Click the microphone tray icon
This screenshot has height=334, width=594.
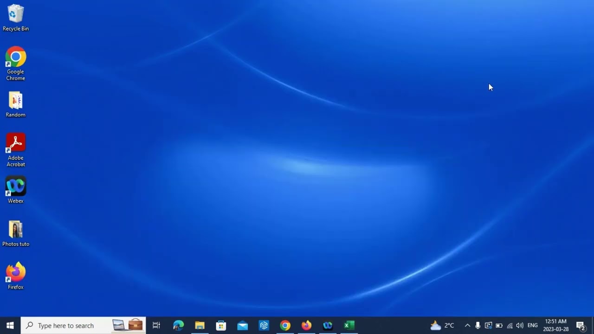tap(478, 325)
